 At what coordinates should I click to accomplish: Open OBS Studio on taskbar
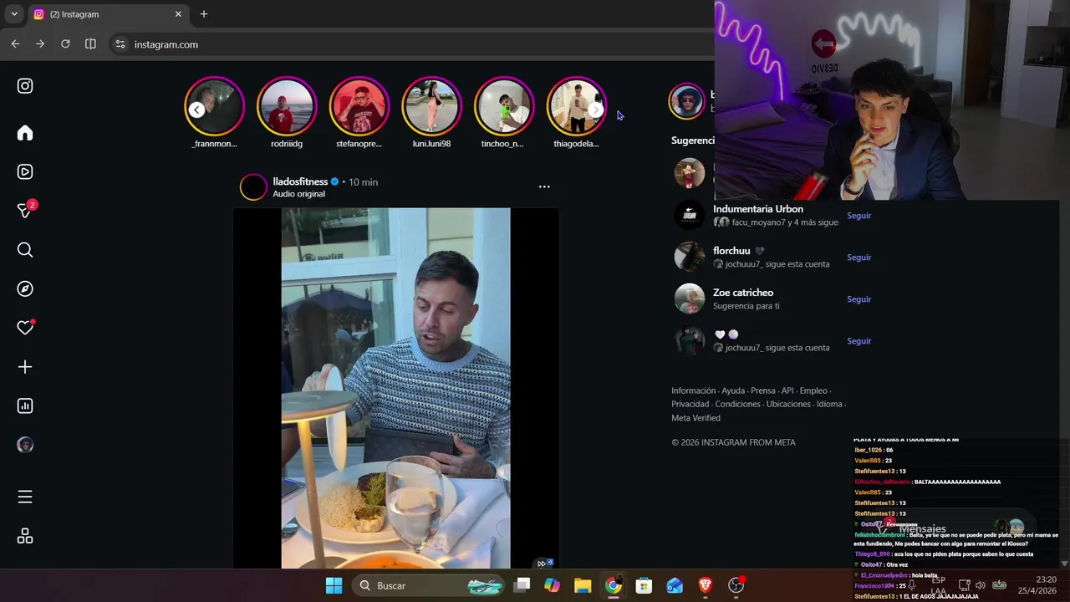(736, 585)
